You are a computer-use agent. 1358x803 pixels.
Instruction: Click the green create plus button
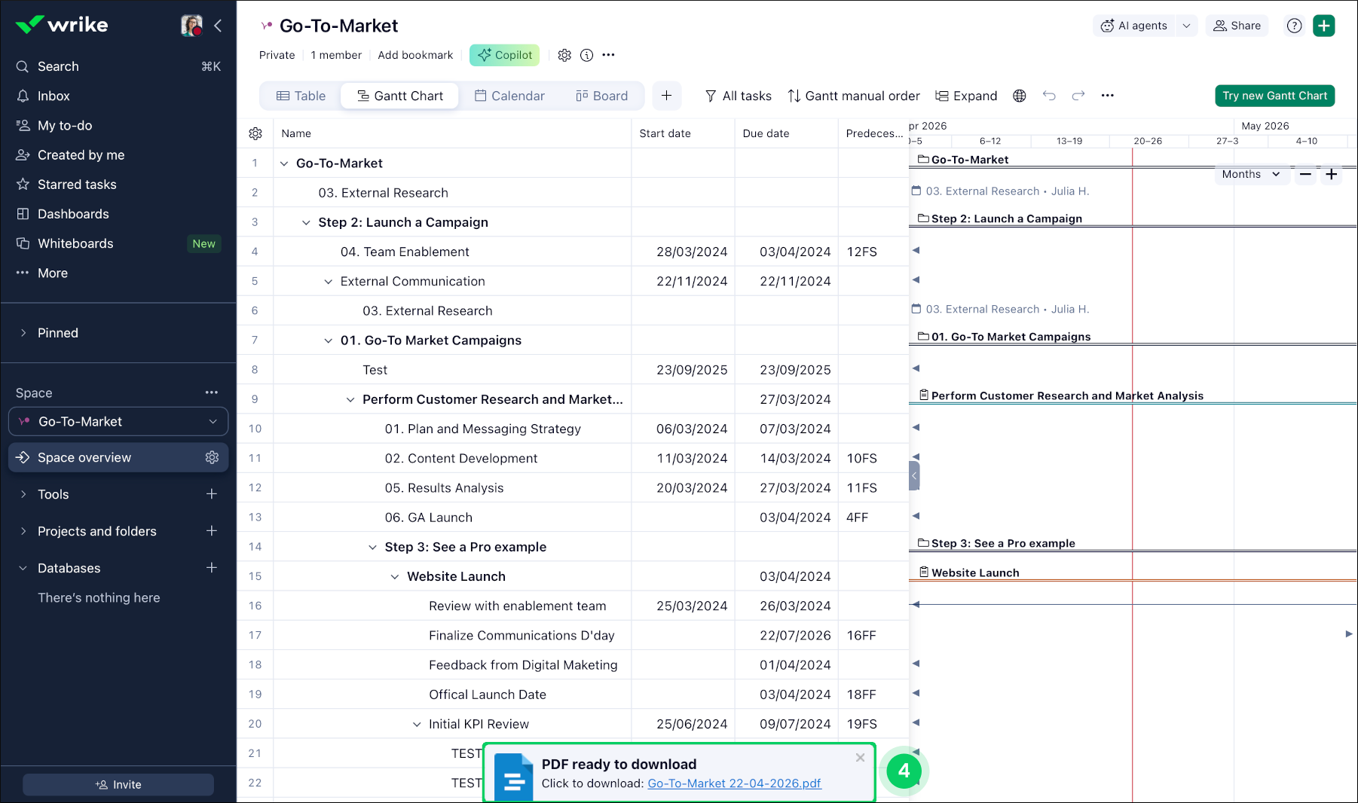click(1324, 26)
